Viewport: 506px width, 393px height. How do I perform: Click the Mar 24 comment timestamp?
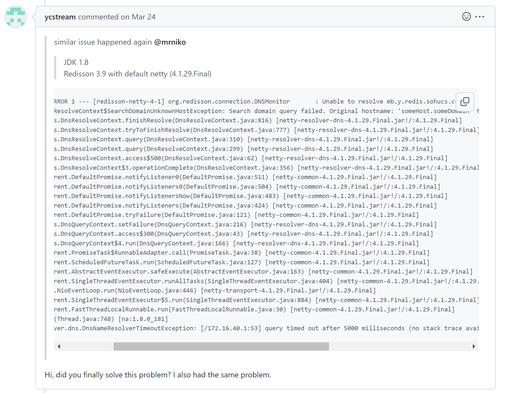point(143,17)
